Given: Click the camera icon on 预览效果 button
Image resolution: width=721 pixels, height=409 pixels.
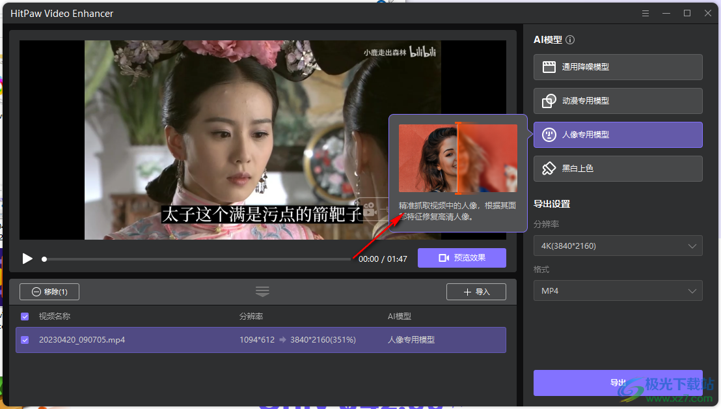Looking at the screenshot, I should tap(444, 258).
